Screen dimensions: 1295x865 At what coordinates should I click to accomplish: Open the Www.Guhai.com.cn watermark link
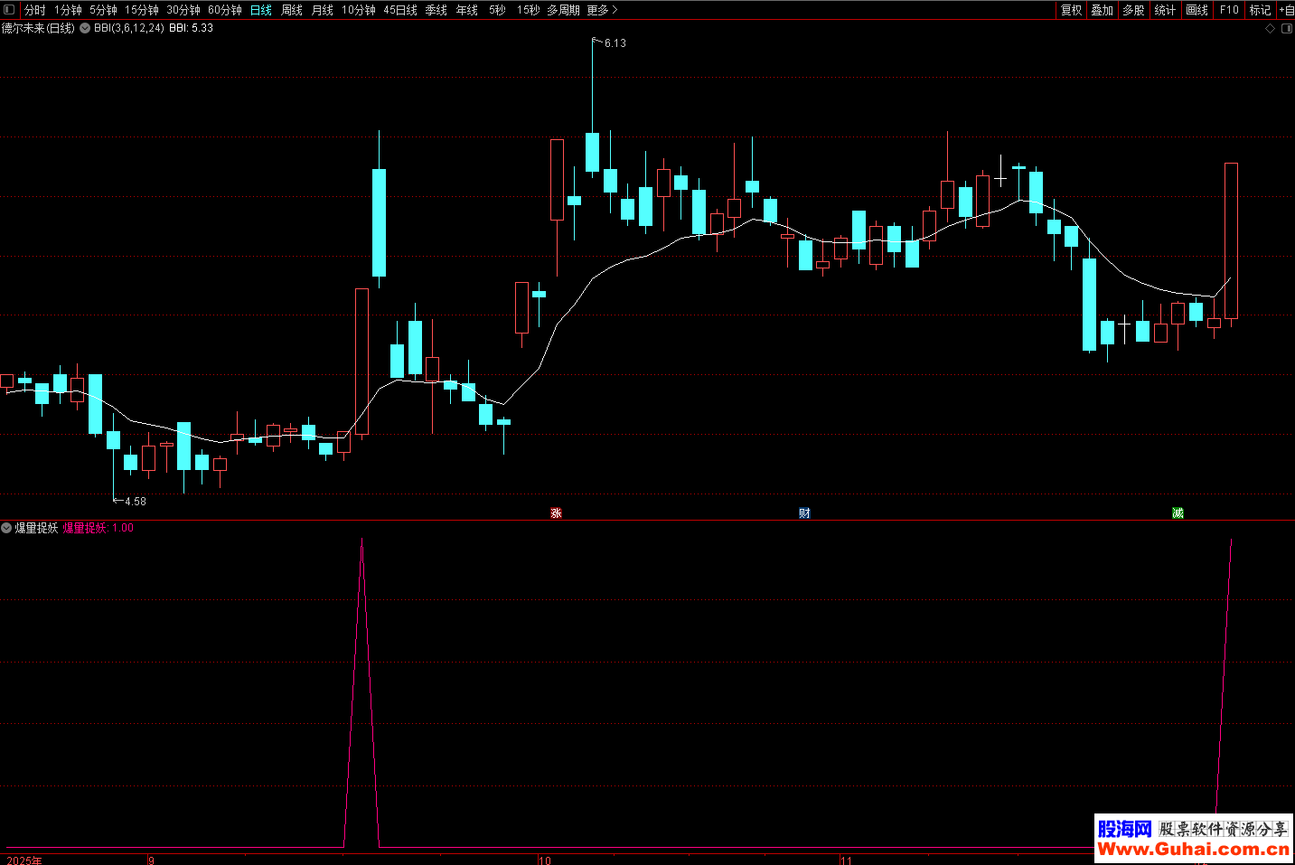[1193, 849]
